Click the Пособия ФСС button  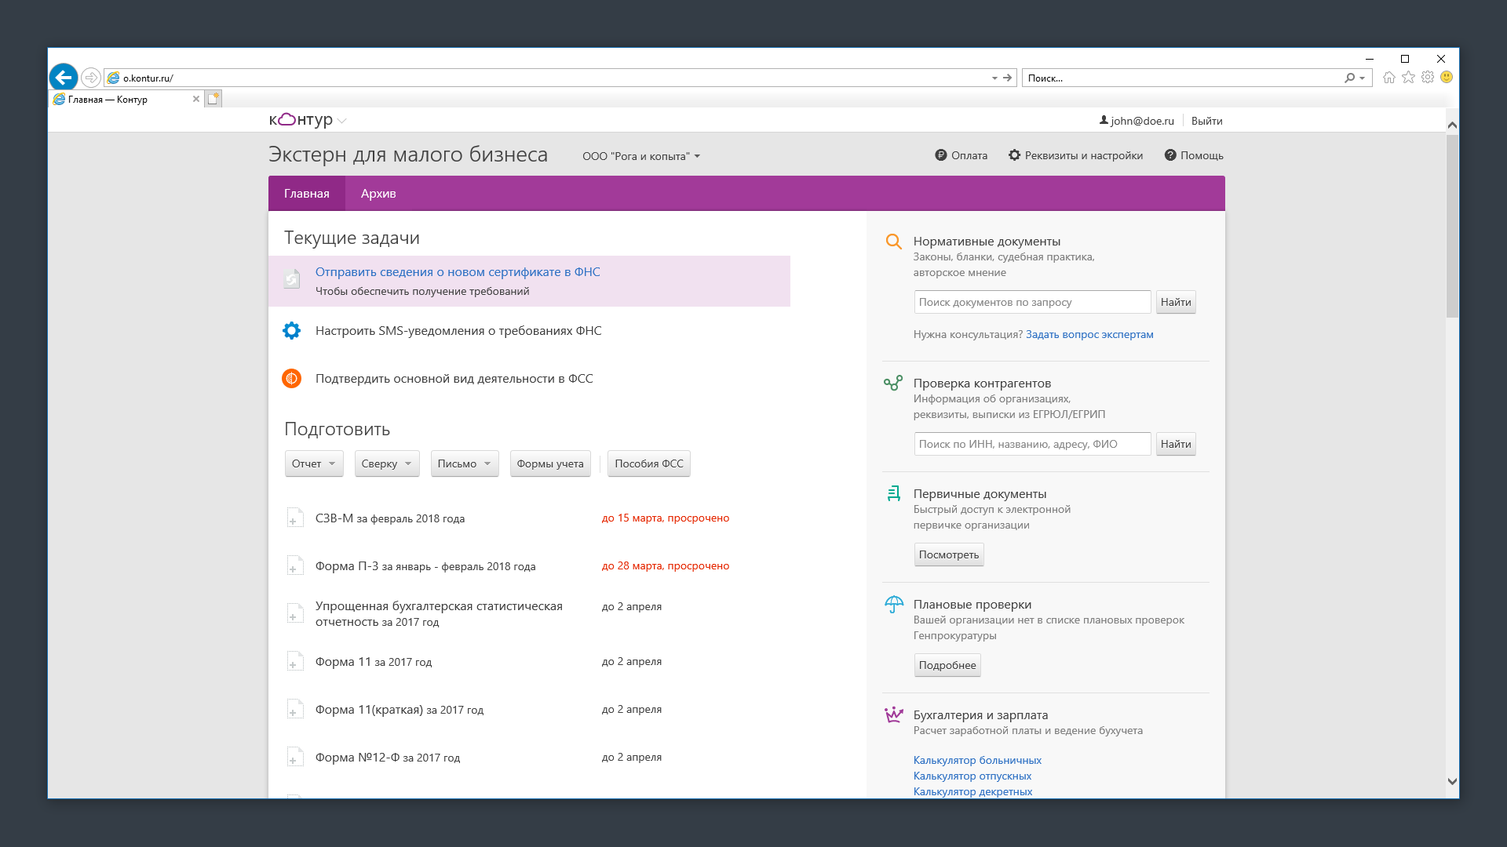point(648,463)
